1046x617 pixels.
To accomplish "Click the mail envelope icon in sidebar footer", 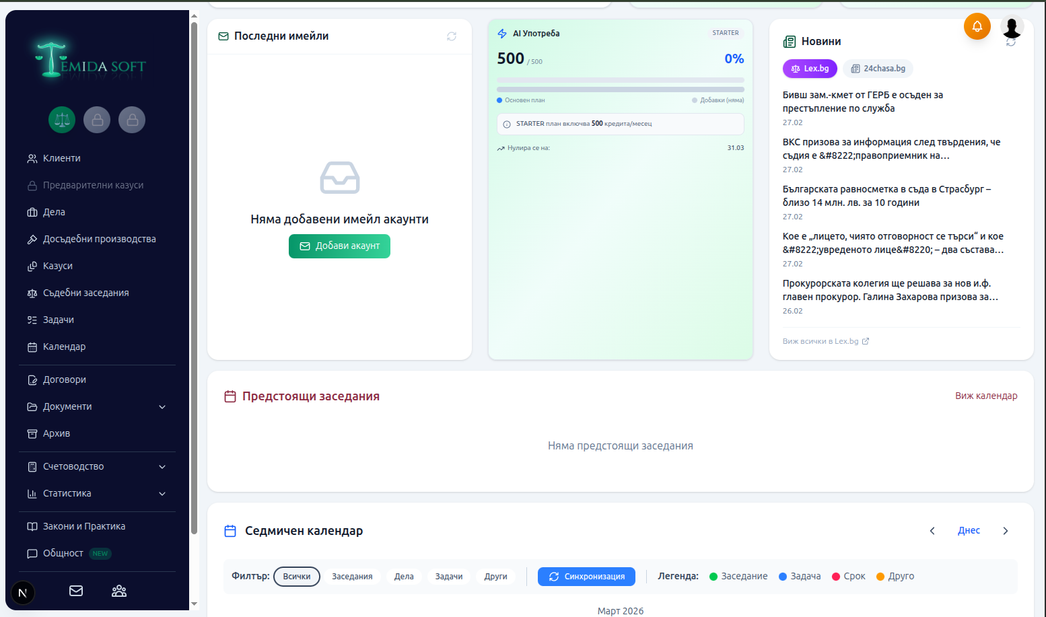I will tap(76, 591).
